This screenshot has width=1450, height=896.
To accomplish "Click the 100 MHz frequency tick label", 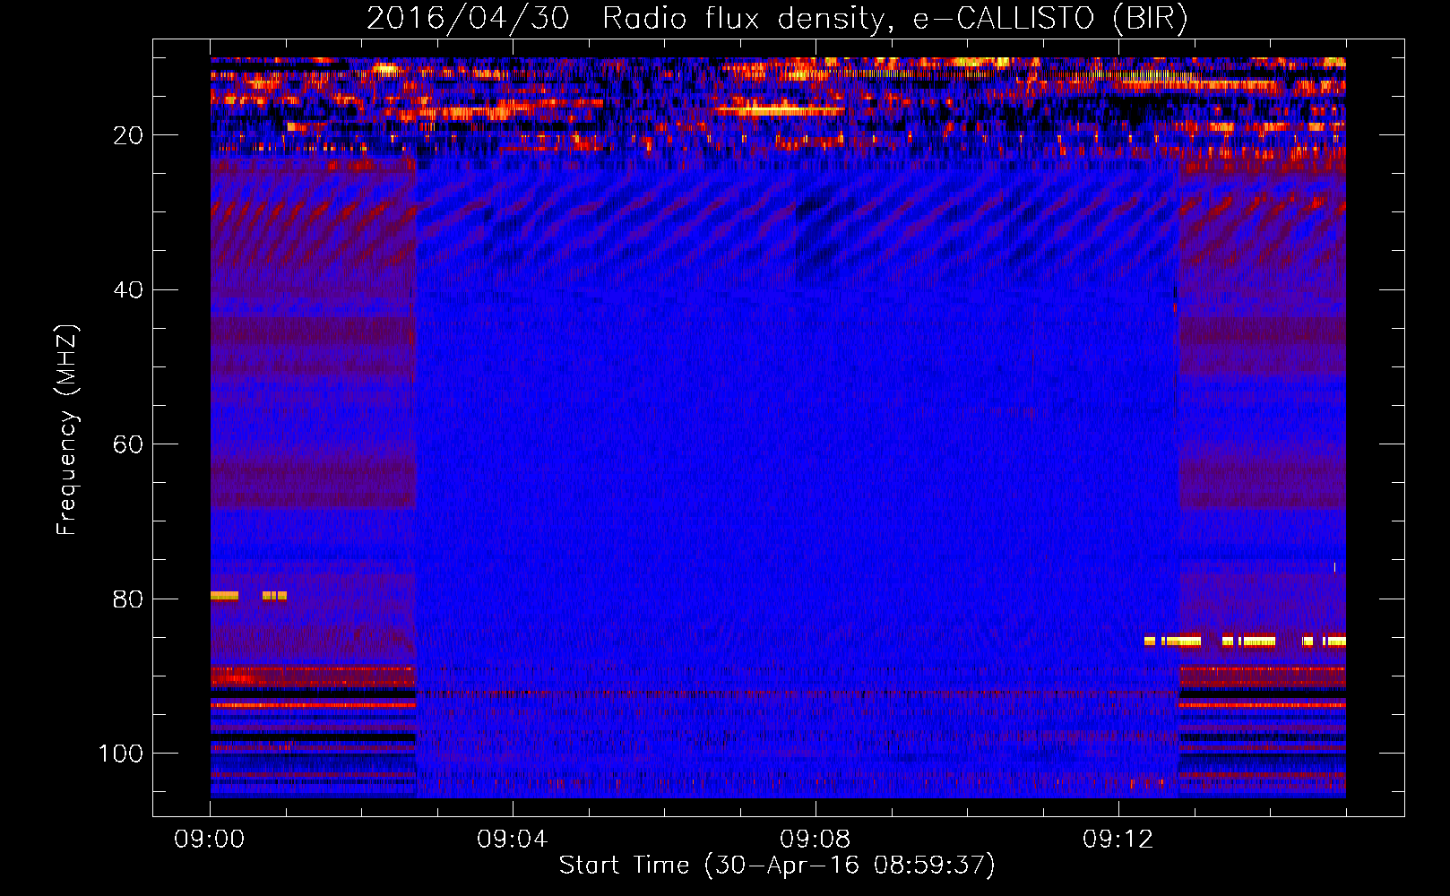I will pyautogui.click(x=122, y=754).
